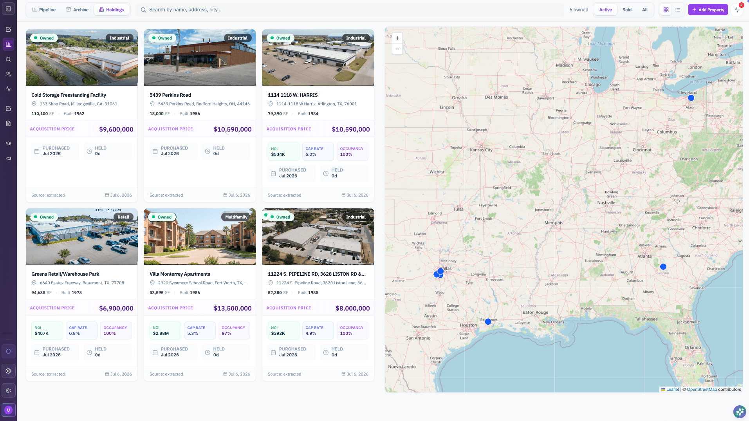Open the sparkle AI assistant button
This screenshot has height=421, width=749.
740,412
